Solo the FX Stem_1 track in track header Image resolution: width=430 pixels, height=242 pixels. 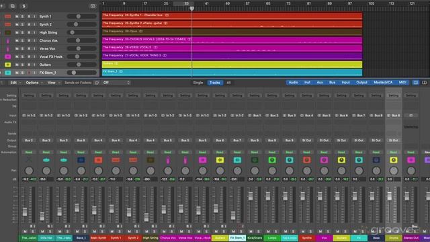tap(22, 73)
